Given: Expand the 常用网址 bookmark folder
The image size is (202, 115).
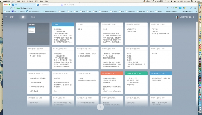Looking at the screenshot, I should pos(62,11).
